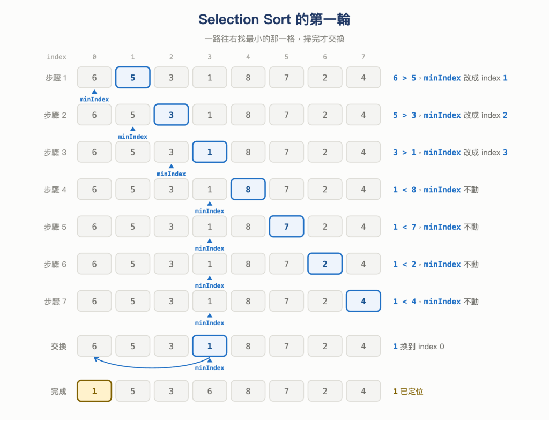Screen dimensions: 549x444
Task: Click the note "1 換到 index 0"
Action: coord(418,347)
